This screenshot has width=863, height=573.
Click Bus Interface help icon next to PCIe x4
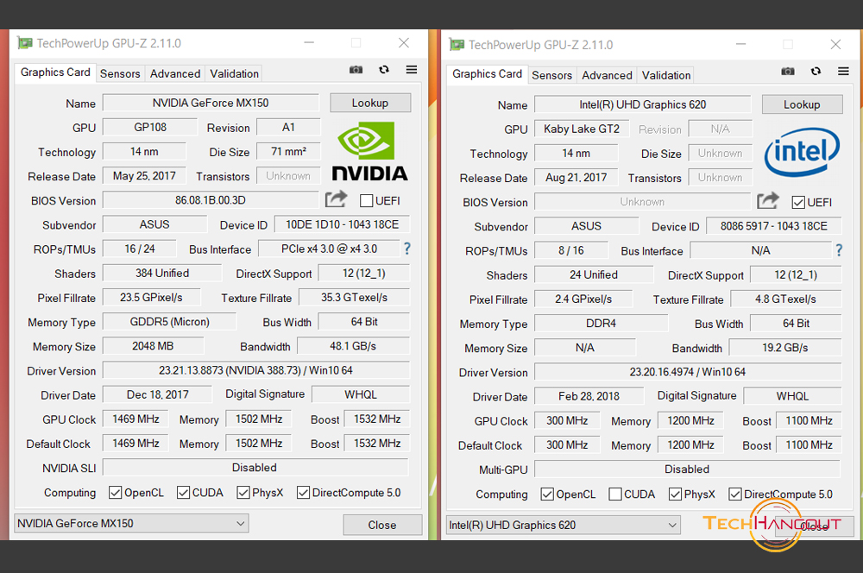407,249
